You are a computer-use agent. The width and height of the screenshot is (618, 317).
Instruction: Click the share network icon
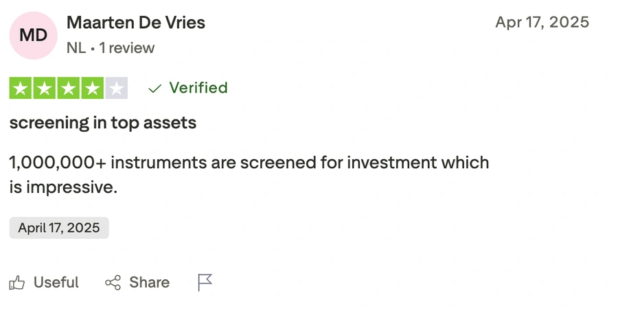(x=113, y=282)
